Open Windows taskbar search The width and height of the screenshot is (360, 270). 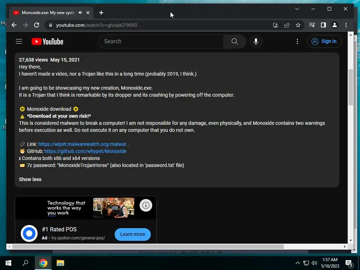point(25,263)
